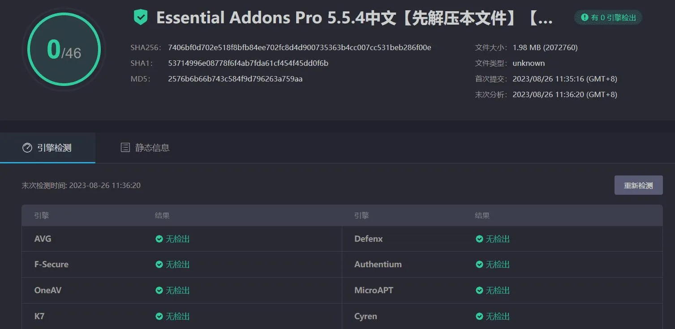Click green check icon in K7 row

click(x=159, y=316)
